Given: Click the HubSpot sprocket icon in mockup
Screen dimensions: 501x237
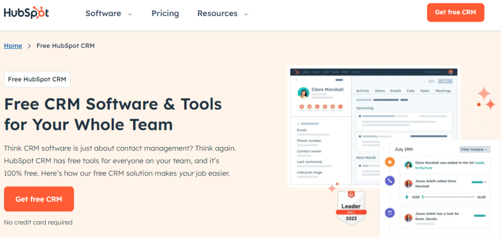Looking at the screenshot, I should tap(296, 72).
